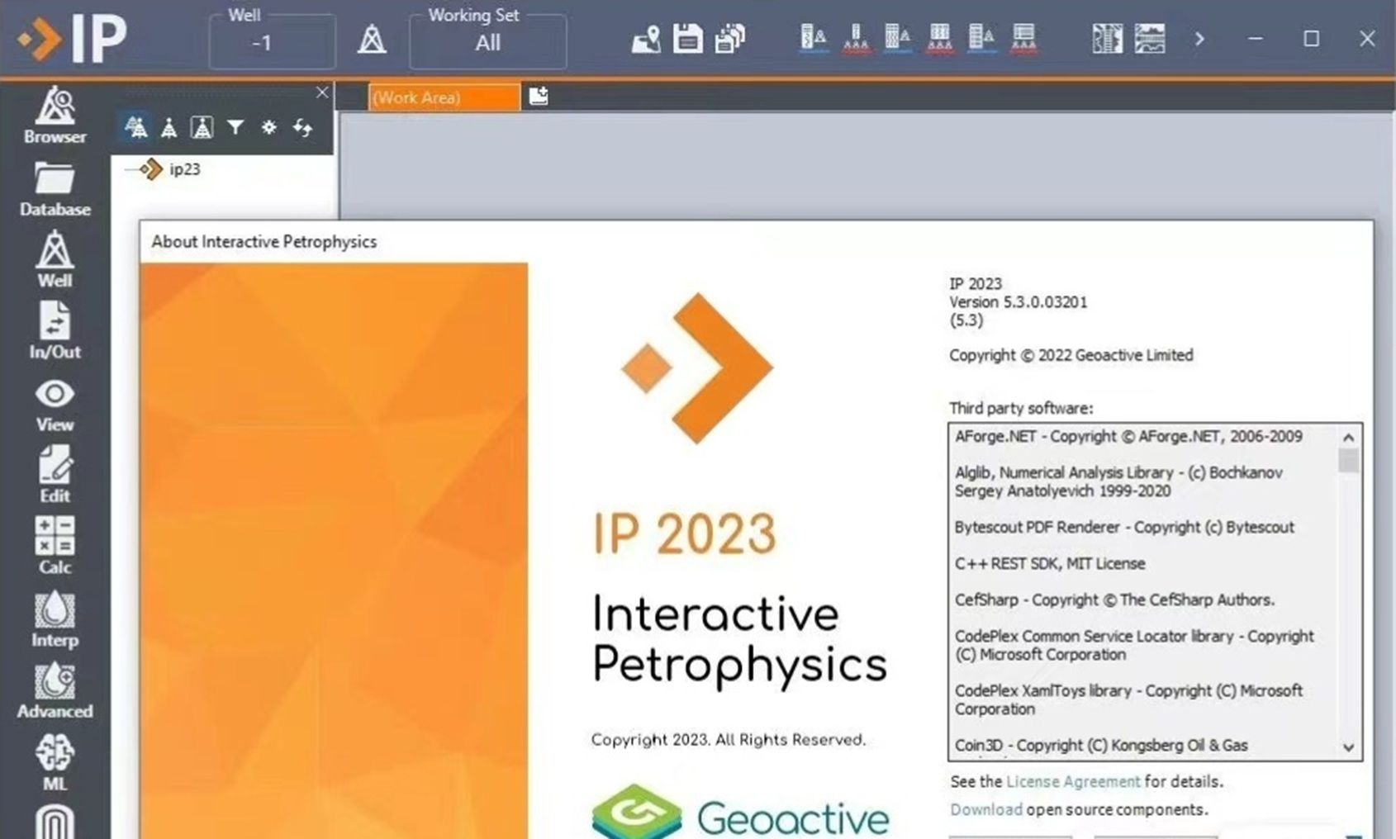Screen dimensions: 1396x839
Task: Click Download open source components link
Action: pyautogui.click(x=985, y=809)
